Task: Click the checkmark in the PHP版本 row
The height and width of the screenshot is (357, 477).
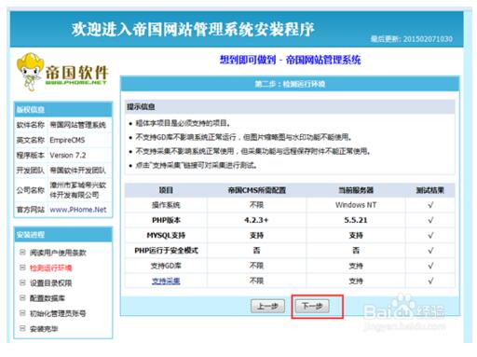Action: [430, 220]
